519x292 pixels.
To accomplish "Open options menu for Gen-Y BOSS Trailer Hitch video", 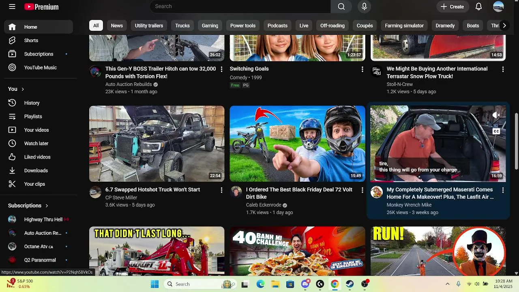I will coord(221,69).
